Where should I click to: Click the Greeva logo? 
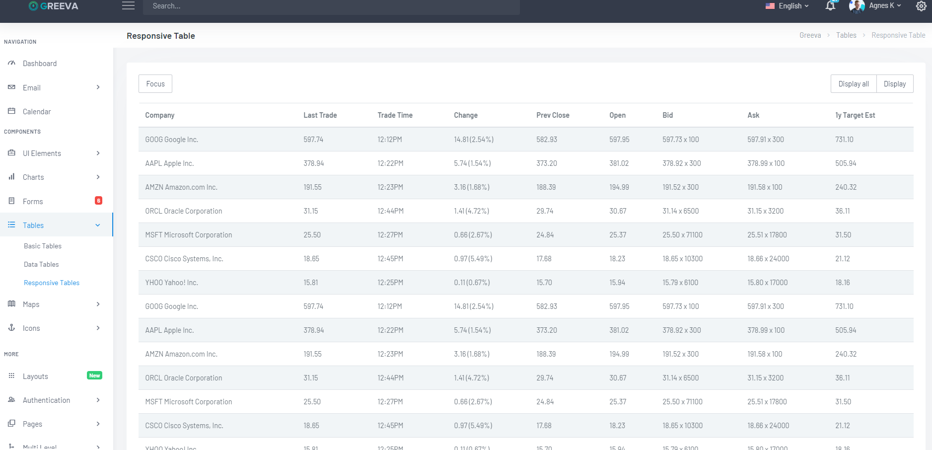click(54, 6)
